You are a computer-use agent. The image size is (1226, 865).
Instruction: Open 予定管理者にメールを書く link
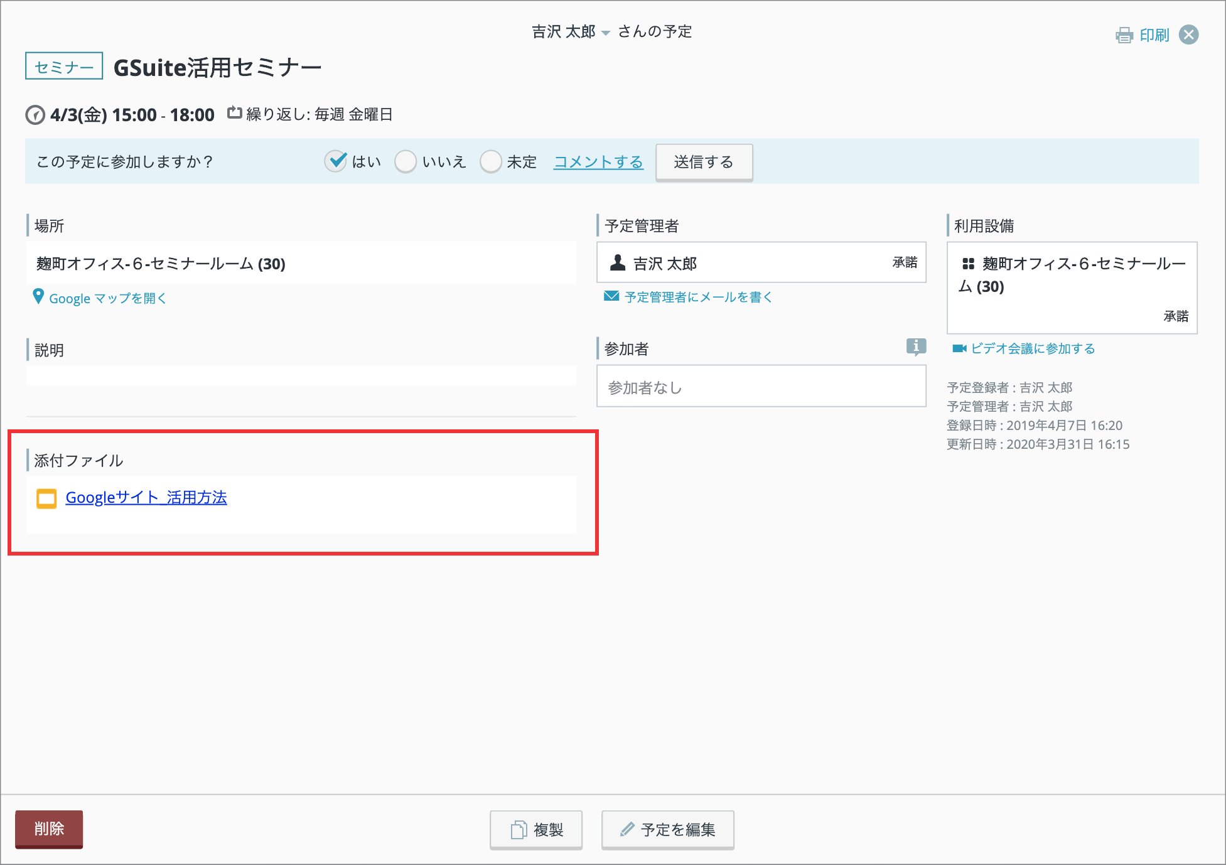click(x=698, y=297)
